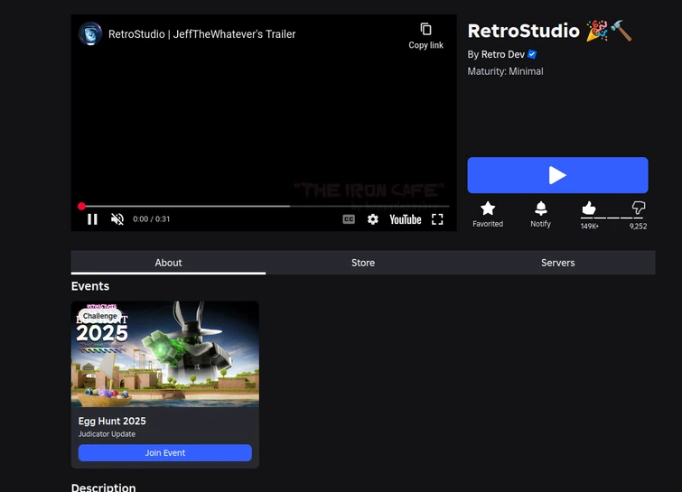
Task: Click the Events section heading
Action: click(90, 286)
